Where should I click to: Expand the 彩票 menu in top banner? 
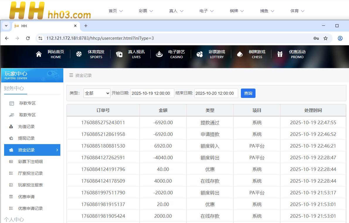point(146,11)
